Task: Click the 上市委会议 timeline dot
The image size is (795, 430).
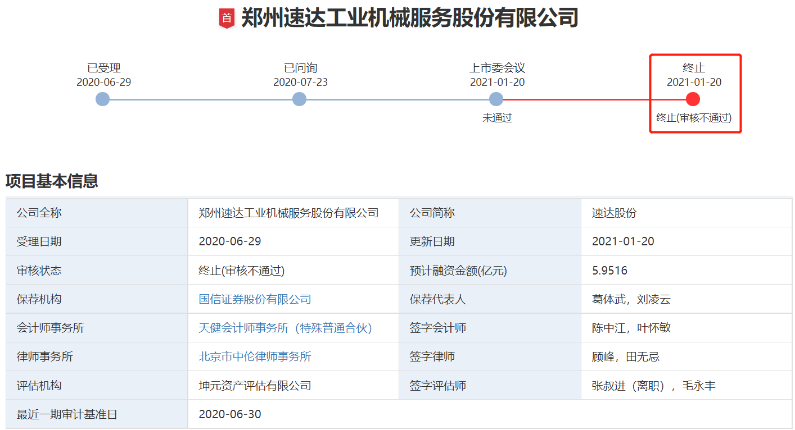Action: point(496,99)
